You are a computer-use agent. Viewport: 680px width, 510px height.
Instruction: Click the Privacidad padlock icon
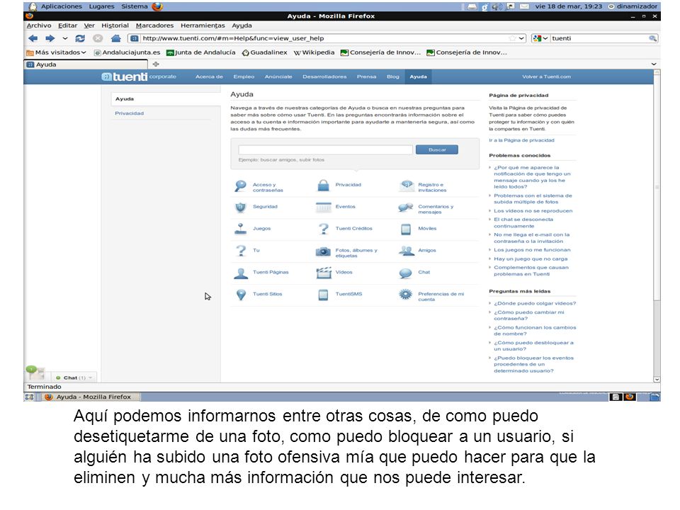(323, 186)
